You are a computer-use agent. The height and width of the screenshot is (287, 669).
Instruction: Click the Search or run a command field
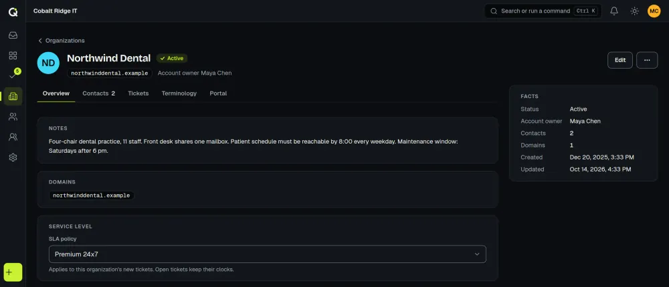click(543, 11)
